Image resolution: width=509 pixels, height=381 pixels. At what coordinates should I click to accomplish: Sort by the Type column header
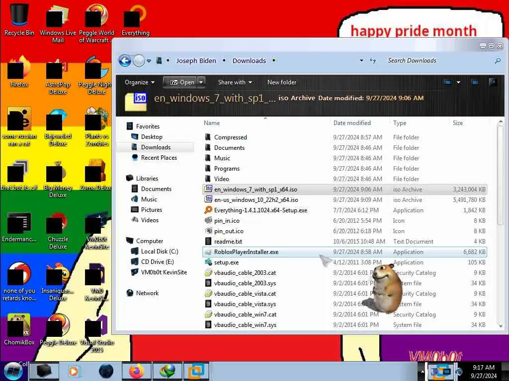(400, 123)
